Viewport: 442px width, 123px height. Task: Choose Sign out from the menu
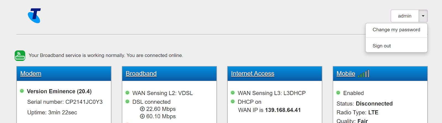[x=382, y=46]
